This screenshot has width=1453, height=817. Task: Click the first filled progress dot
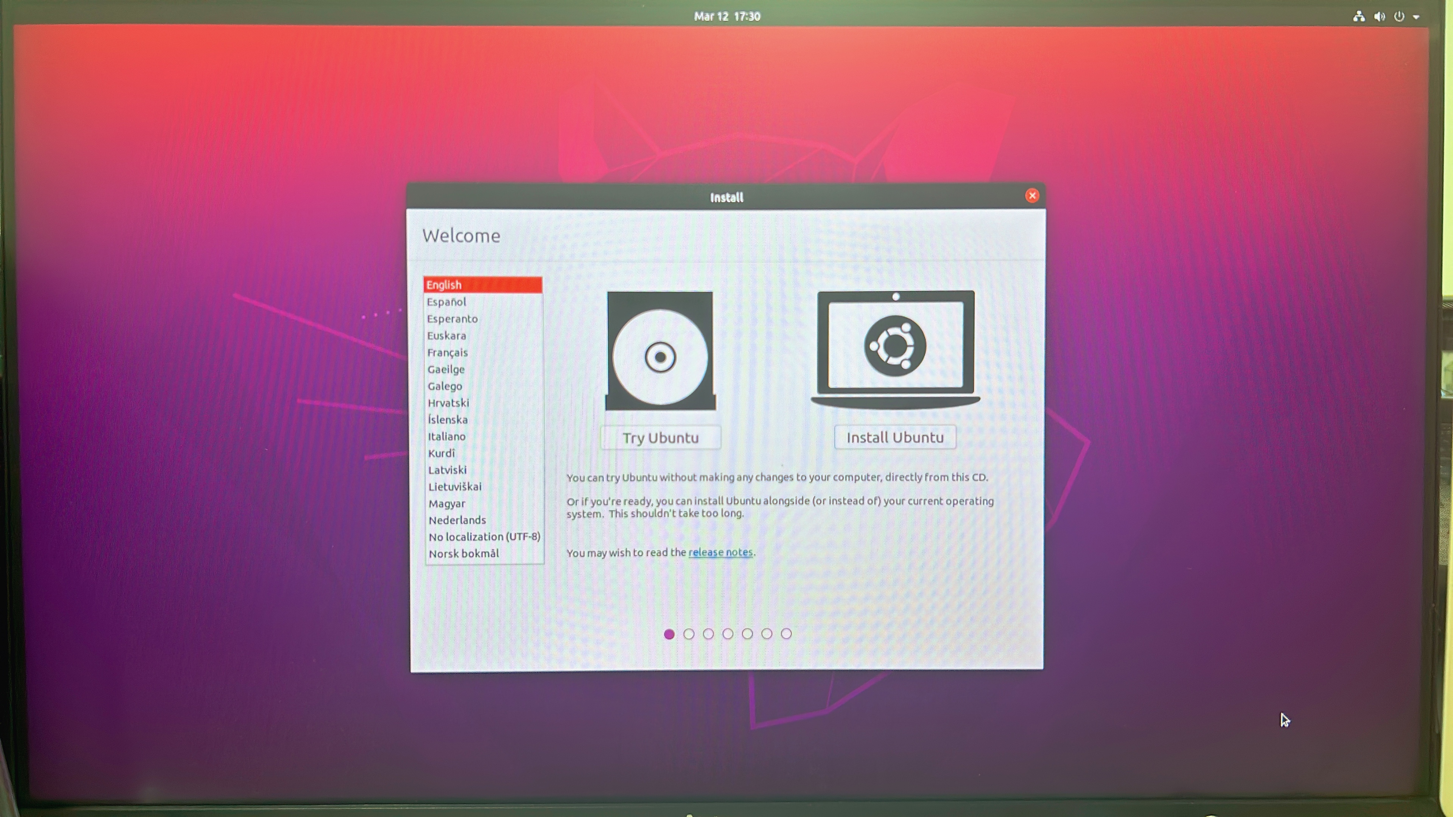(x=669, y=634)
